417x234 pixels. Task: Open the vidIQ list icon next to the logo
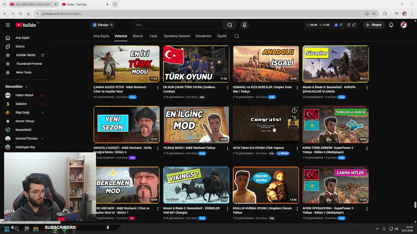pos(341,25)
